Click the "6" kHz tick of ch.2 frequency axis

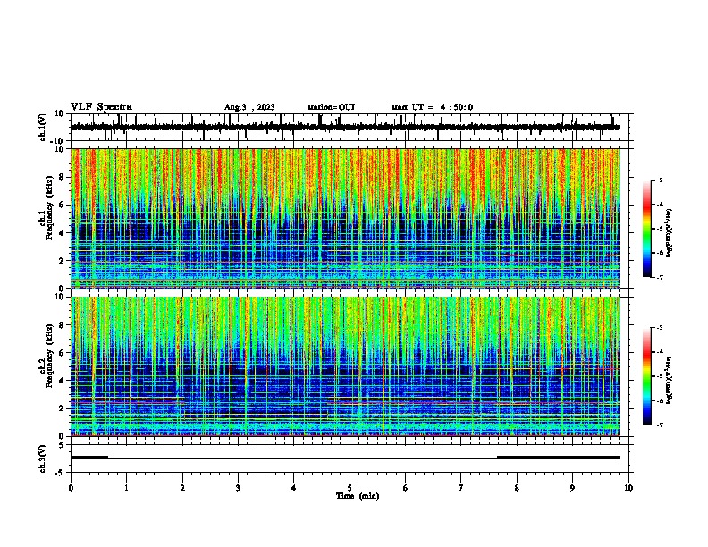click(62, 353)
